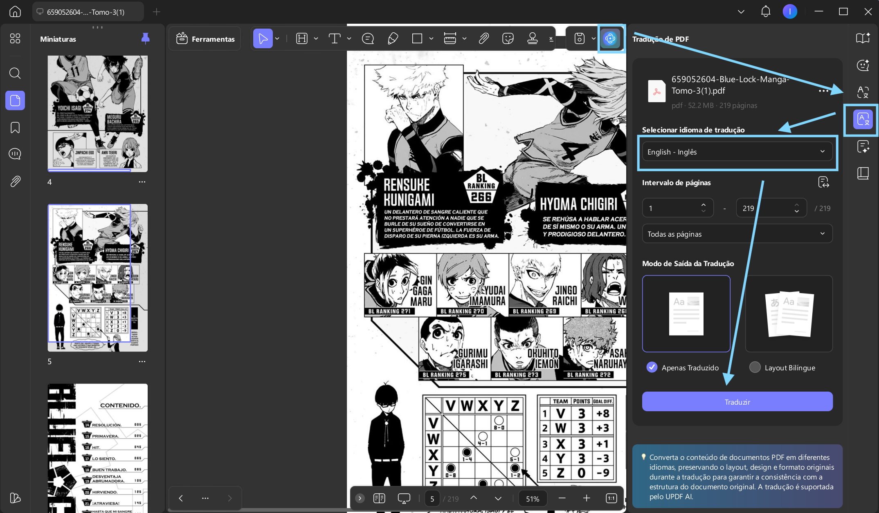The width and height of the screenshot is (879, 513).
Task: Open the thumbnails grid view icon
Action: (x=15, y=38)
